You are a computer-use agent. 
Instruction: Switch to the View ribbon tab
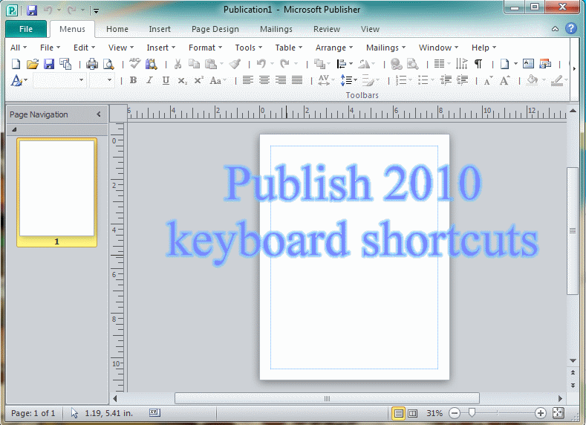pos(370,29)
